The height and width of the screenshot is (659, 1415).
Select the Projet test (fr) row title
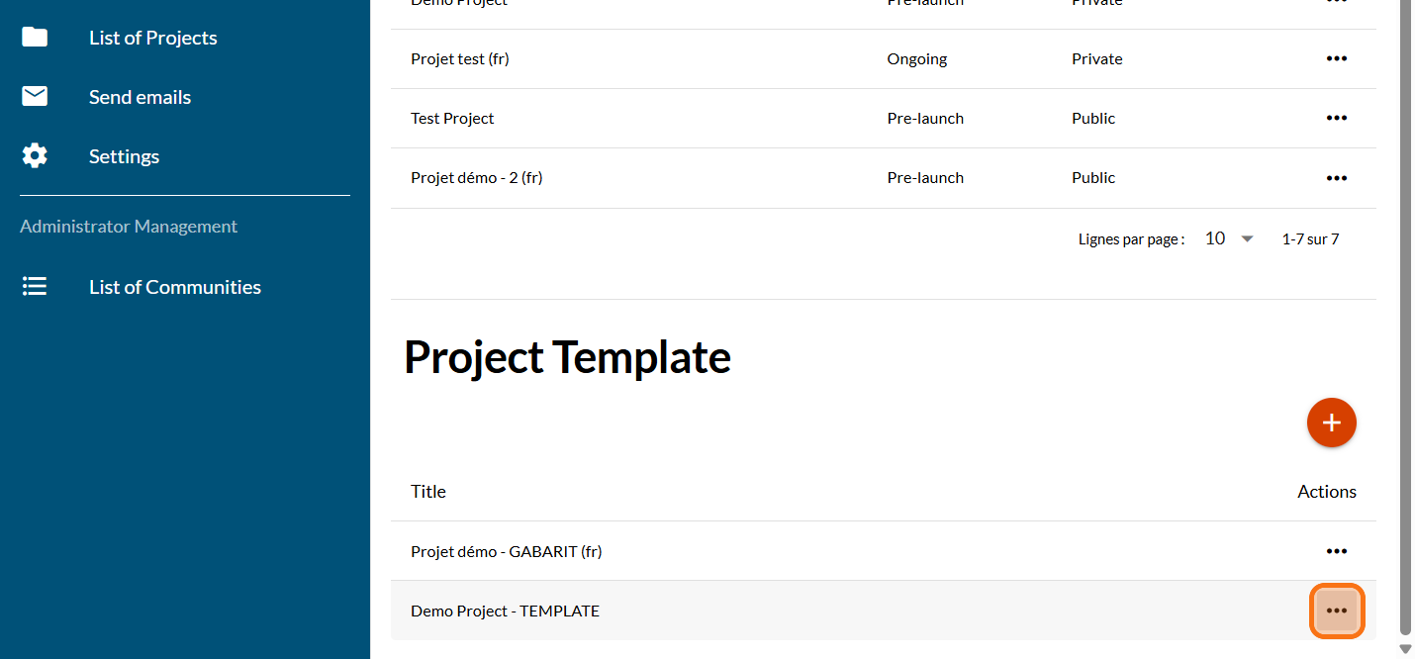click(460, 59)
